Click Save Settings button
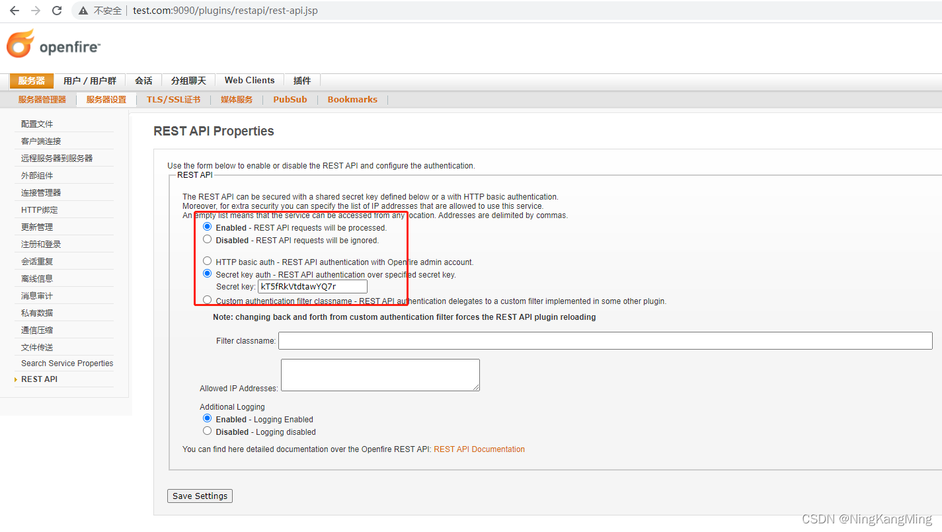The width and height of the screenshot is (942, 532). 200,496
